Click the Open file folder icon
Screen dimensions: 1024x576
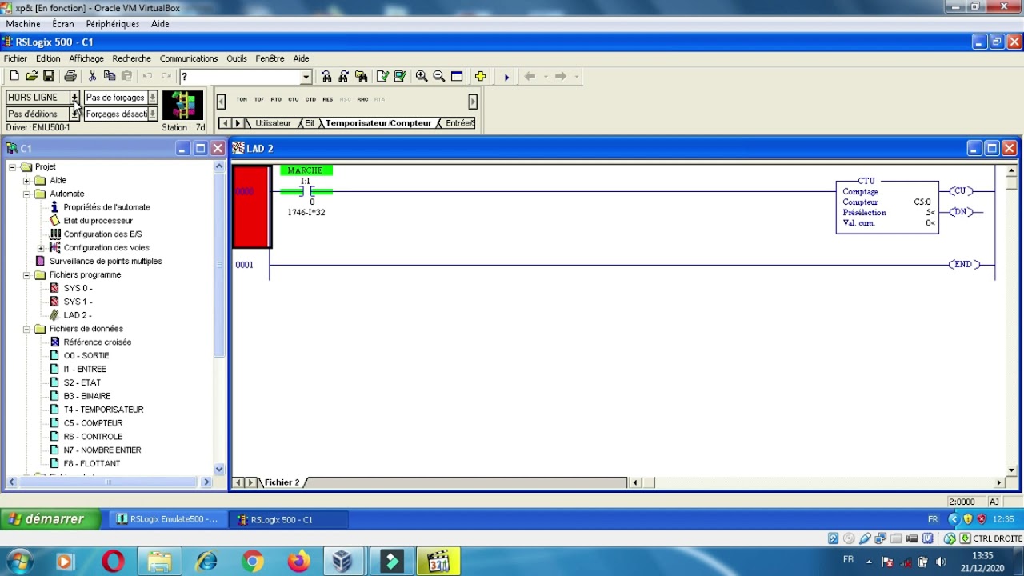pyautogui.click(x=31, y=76)
